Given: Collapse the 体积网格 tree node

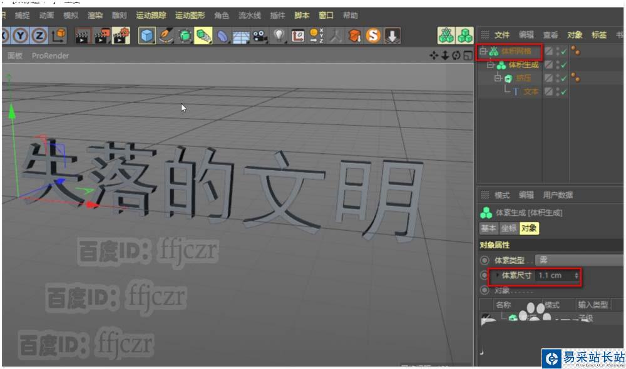Looking at the screenshot, I should point(483,51).
